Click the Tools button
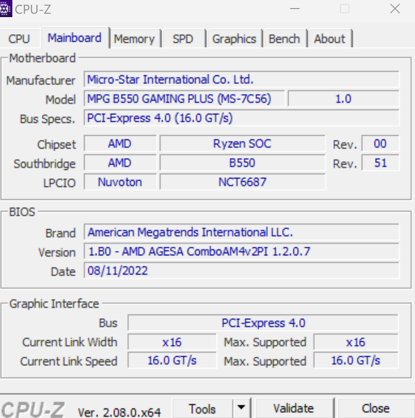The height and width of the screenshot is (418, 415). (202, 409)
